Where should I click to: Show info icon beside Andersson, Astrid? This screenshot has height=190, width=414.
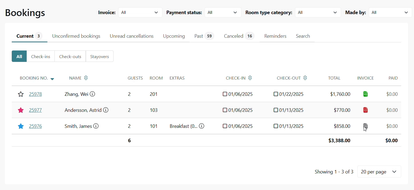coord(106,110)
